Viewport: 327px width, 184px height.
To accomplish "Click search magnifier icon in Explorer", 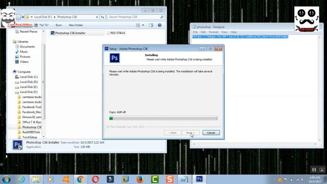I will [x=162, y=17].
